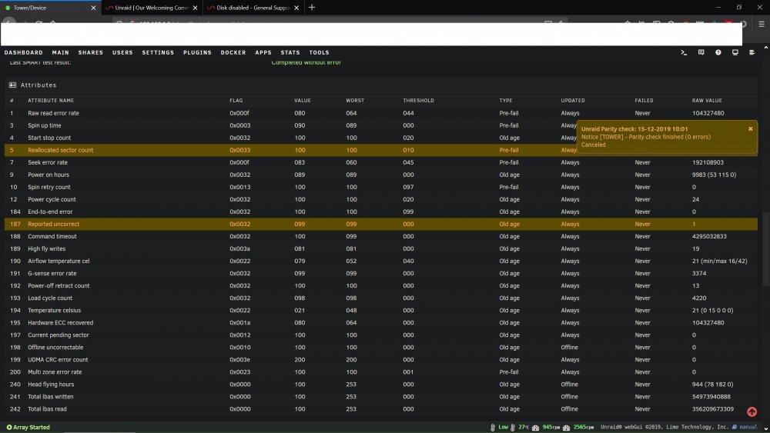Open the web terminal icon
The height and width of the screenshot is (433, 770).
click(x=684, y=52)
